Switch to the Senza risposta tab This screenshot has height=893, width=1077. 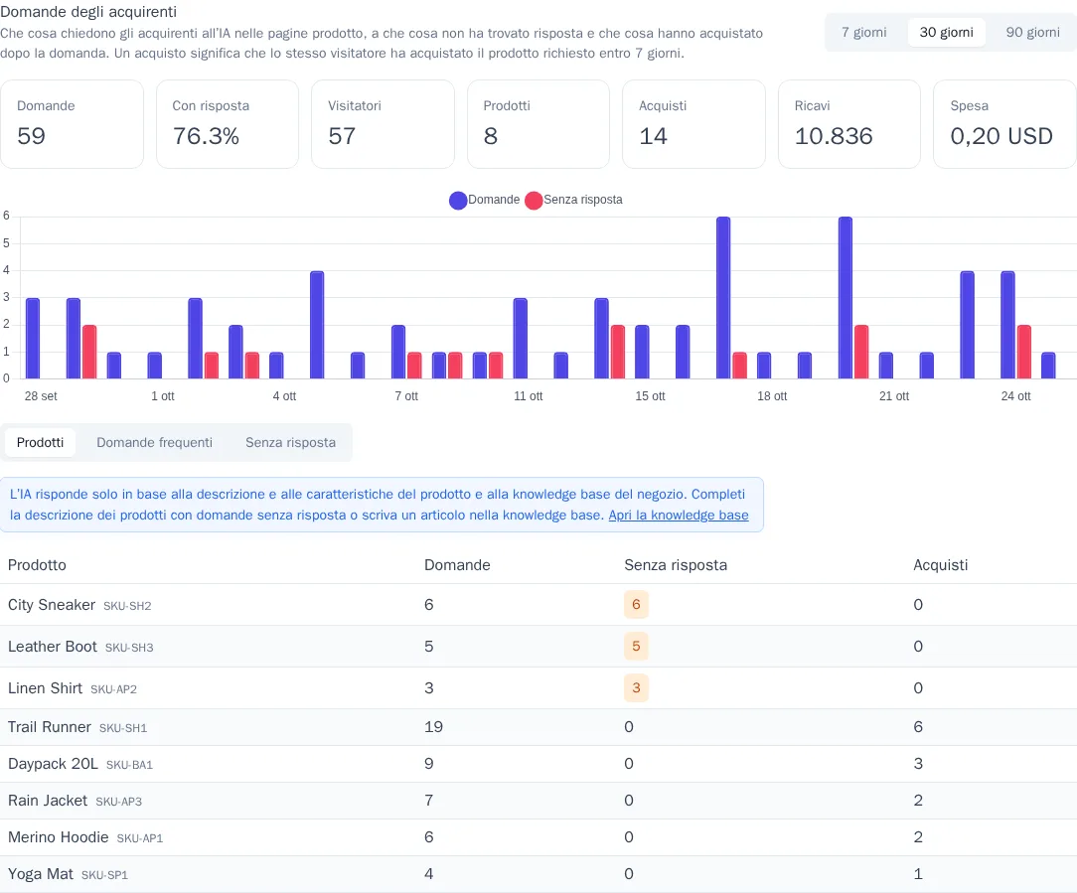coord(290,442)
